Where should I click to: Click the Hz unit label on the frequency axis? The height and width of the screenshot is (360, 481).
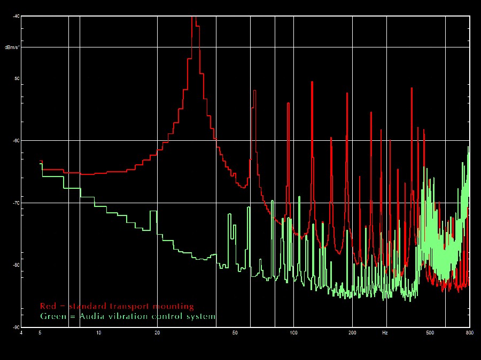pos(385,332)
